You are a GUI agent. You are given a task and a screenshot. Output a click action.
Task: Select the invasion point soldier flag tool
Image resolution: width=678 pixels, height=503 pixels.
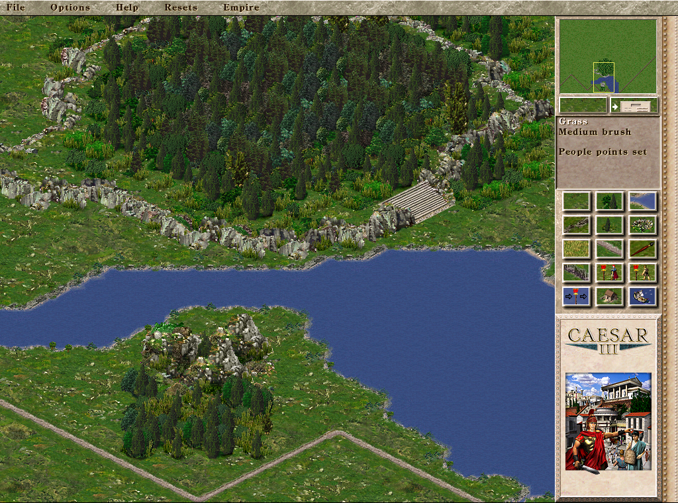click(x=609, y=272)
